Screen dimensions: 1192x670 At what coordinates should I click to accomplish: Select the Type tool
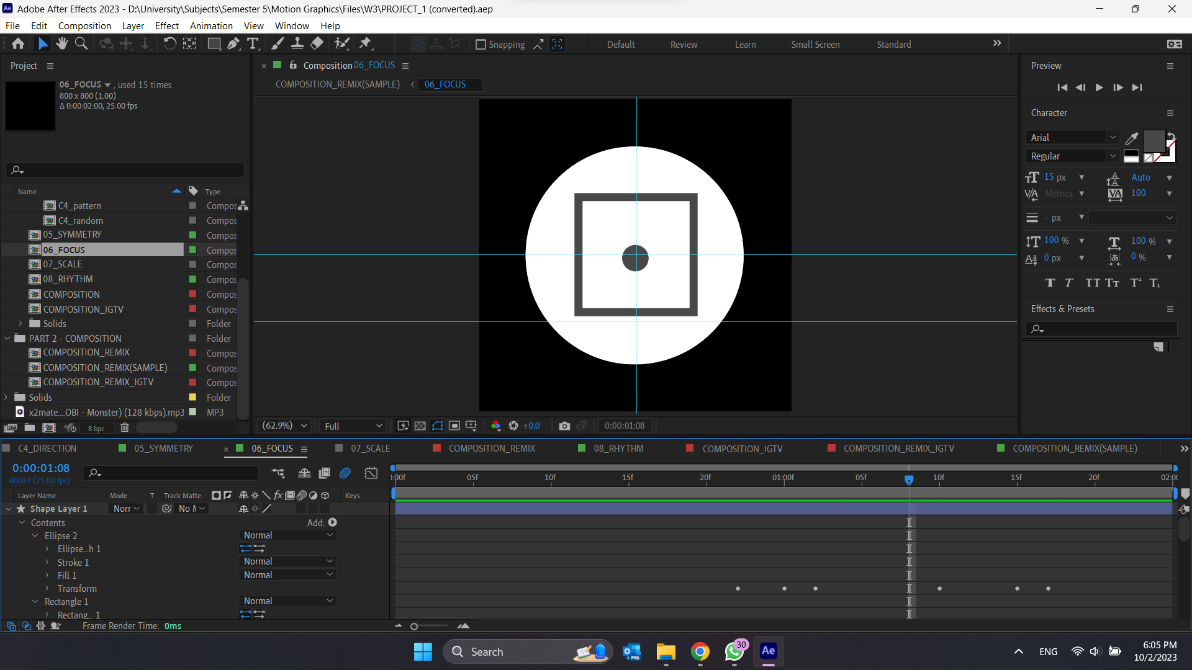pos(253,44)
